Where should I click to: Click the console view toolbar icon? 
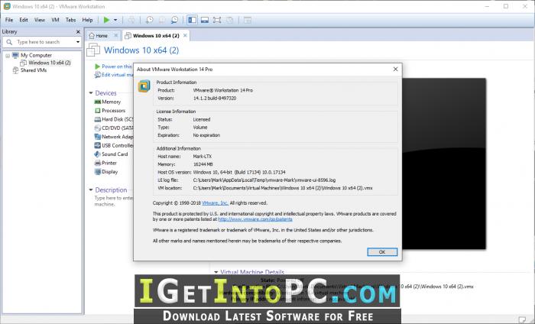point(248,20)
